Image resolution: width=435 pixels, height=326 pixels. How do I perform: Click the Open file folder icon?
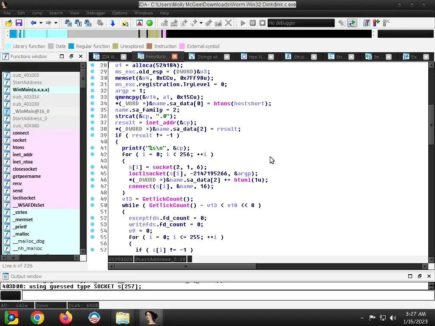click(x=9, y=23)
